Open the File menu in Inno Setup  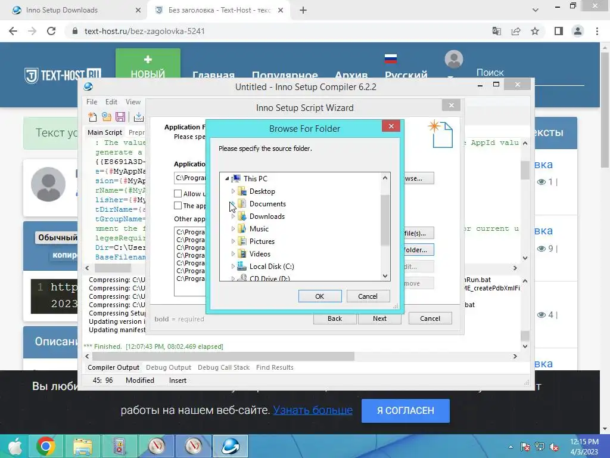pyautogui.click(x=92, y=101)
